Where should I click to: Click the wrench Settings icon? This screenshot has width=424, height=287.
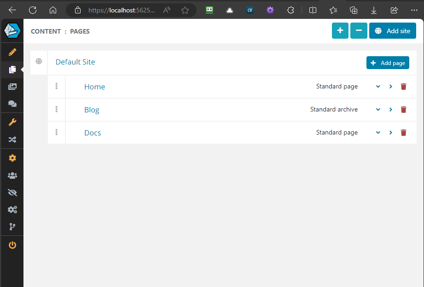[x=12, y=122]
